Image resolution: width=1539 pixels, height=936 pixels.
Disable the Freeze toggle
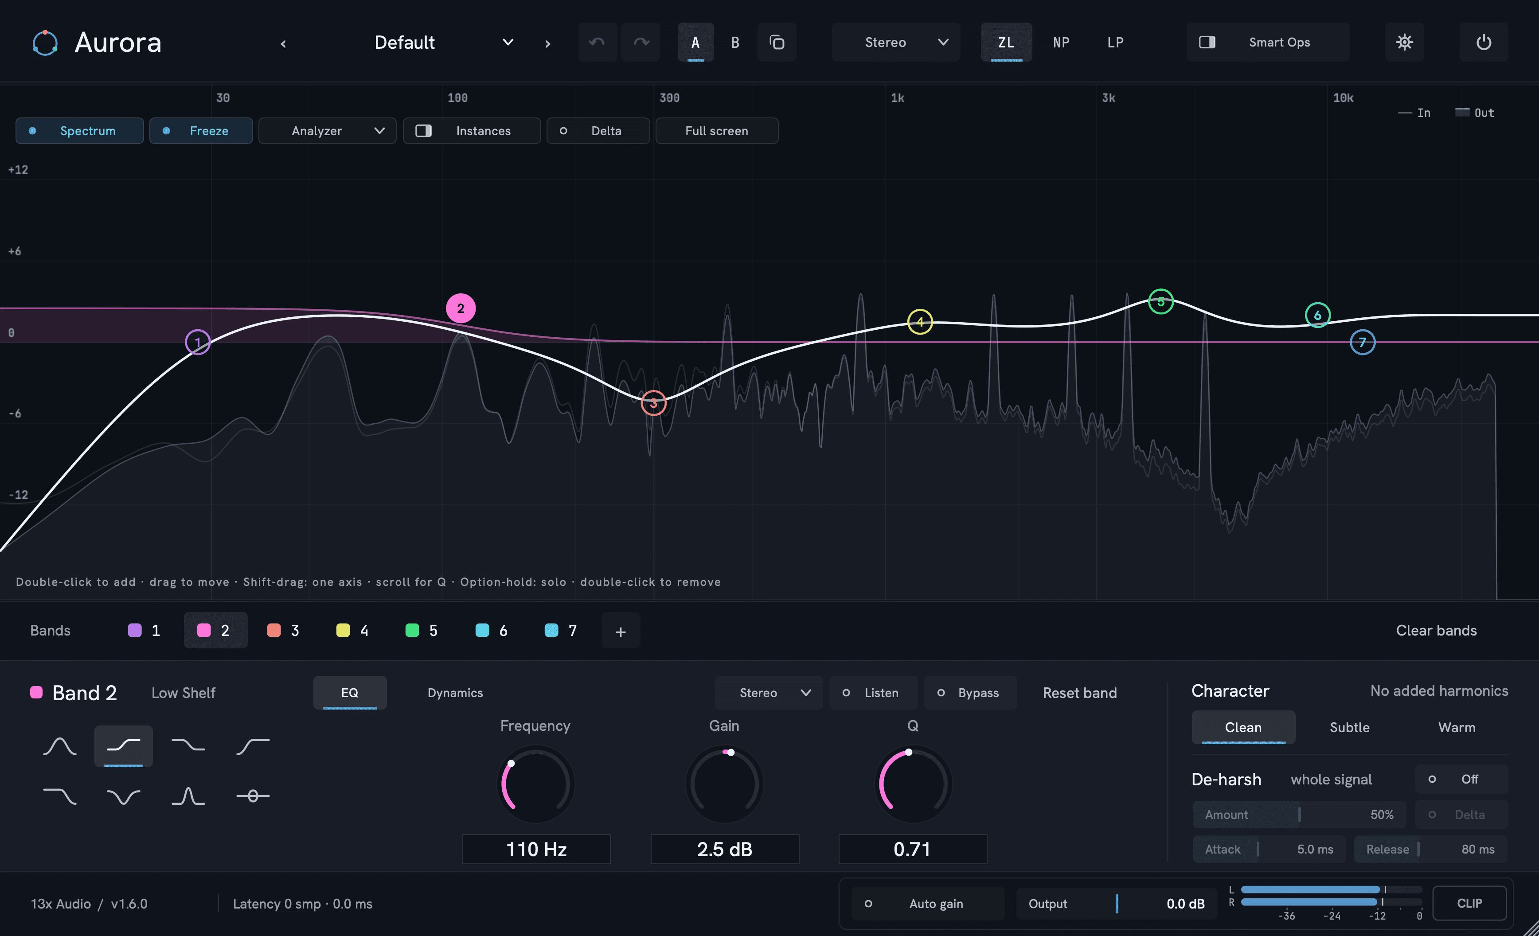click(x=200, y=131)
